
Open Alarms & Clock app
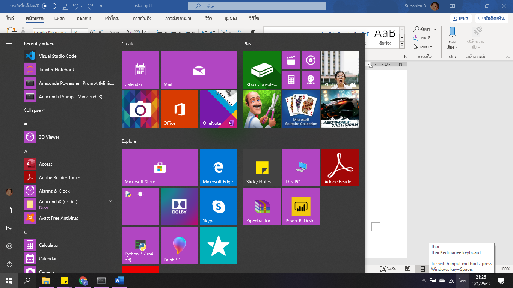point(69,191)
